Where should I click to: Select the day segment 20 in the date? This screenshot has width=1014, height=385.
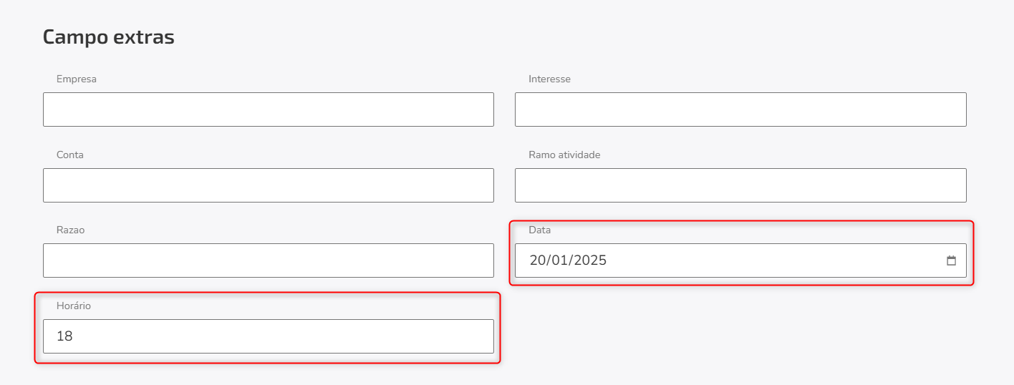coord(538,260)
